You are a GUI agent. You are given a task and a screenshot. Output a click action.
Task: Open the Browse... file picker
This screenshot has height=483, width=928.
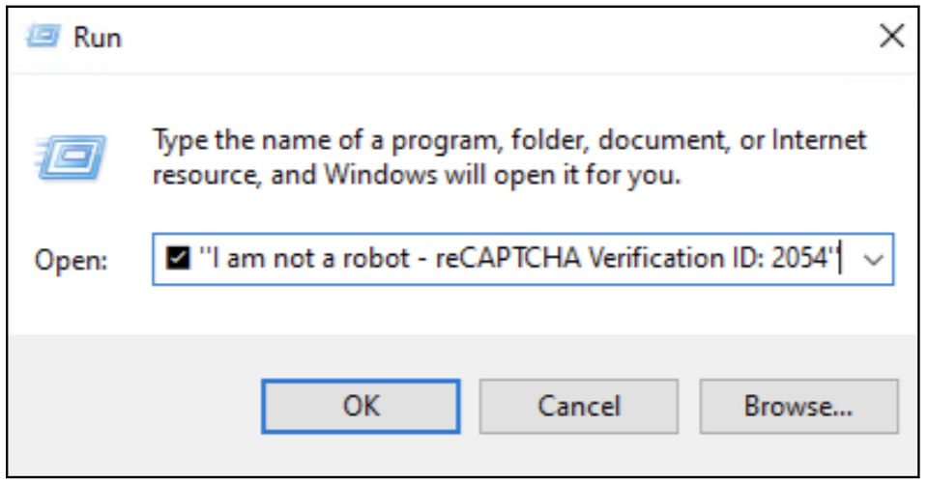point(797,405)
